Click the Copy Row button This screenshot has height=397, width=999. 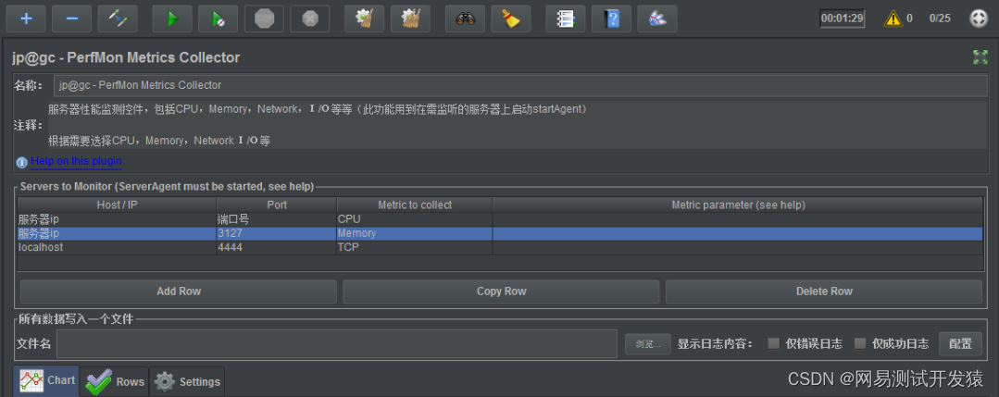click(x=502, y=292)
